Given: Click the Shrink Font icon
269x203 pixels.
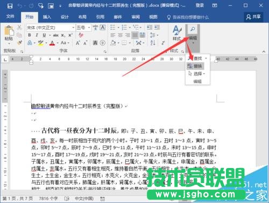Looking at the screenshot, I should [x=85, y=43].
